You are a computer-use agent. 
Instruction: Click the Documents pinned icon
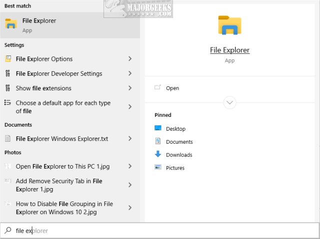click(x=158, y=142)
